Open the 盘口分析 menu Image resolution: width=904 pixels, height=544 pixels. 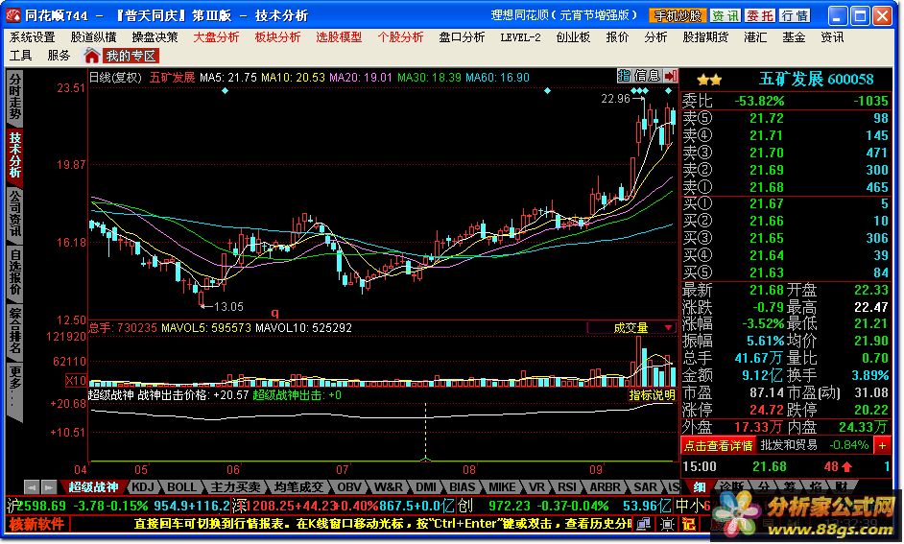pyautogui.click(x=462, y=37)
